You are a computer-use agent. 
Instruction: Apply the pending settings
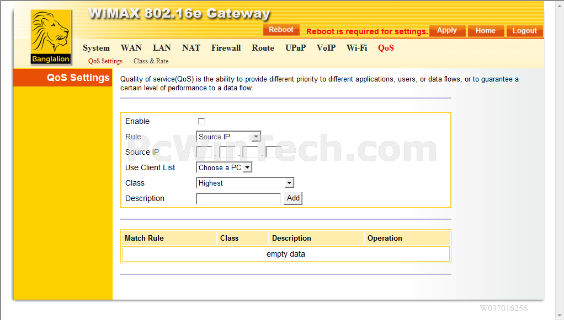[x=447, y=30]
